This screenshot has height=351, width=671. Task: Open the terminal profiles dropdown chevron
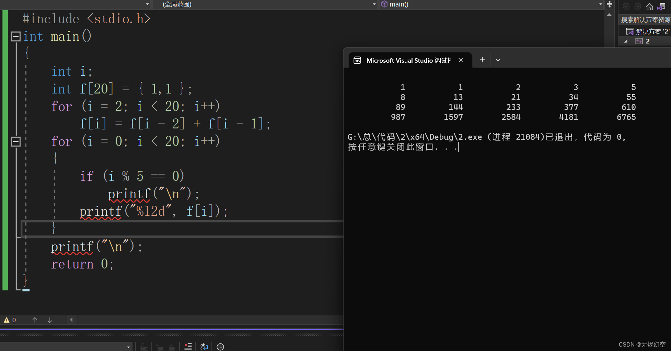pyautogui.click(x=498, y=60)
